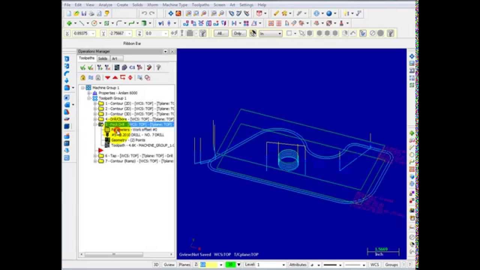Expand operation 7 Contour (Ramp)
The height and width of the screenshot is (270, 480).
tap(95, 161)
